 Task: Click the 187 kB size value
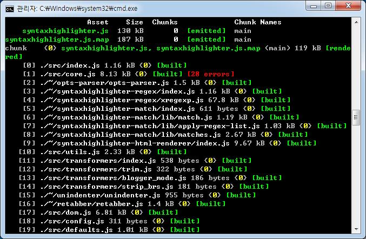130,39
